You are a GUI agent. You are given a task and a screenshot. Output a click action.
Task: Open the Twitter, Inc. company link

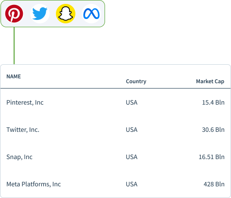23,130
